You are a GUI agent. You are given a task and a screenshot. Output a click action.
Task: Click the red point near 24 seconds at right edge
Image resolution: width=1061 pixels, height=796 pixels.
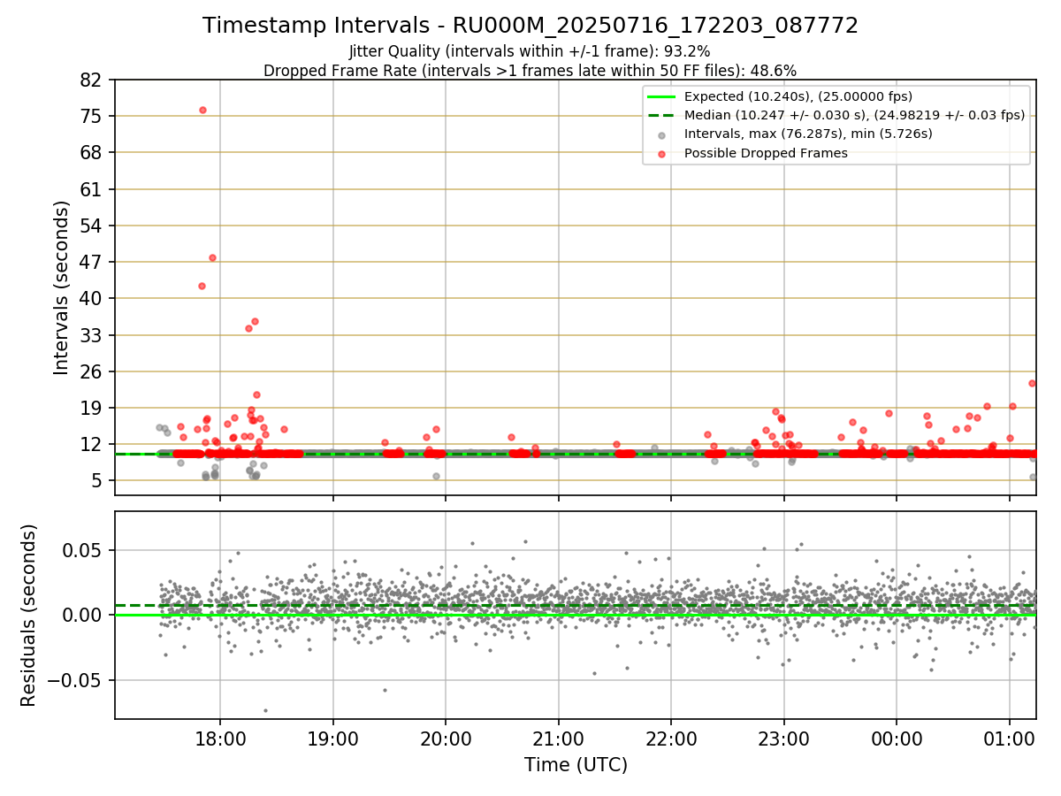pyautogui.click(x=1032, y=383)
